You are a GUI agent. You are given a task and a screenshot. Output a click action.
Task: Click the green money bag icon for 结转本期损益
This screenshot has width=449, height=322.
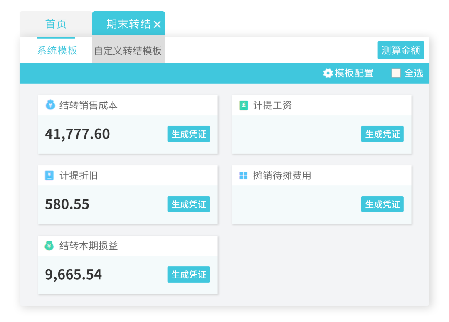pyautogui.click(x=49, y=245)
